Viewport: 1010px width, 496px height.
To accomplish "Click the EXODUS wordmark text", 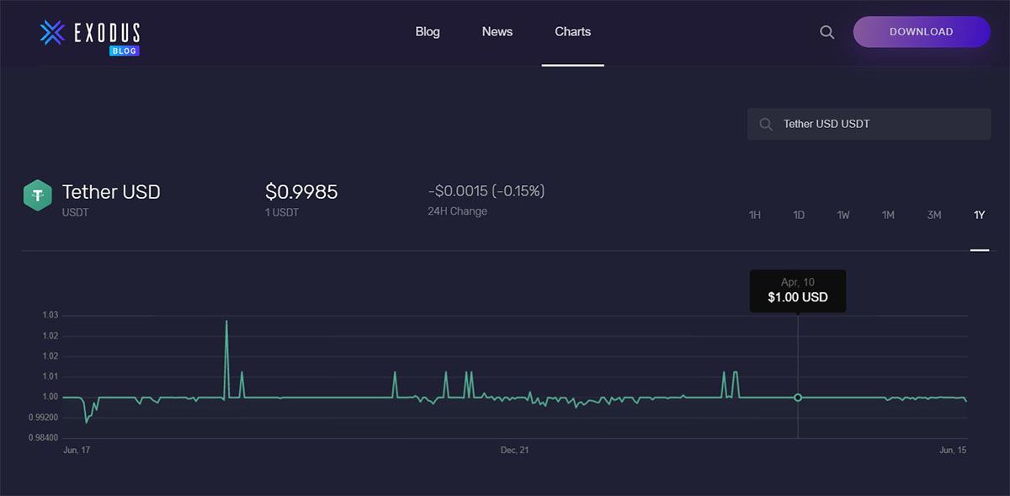I will tap(107, 33).
